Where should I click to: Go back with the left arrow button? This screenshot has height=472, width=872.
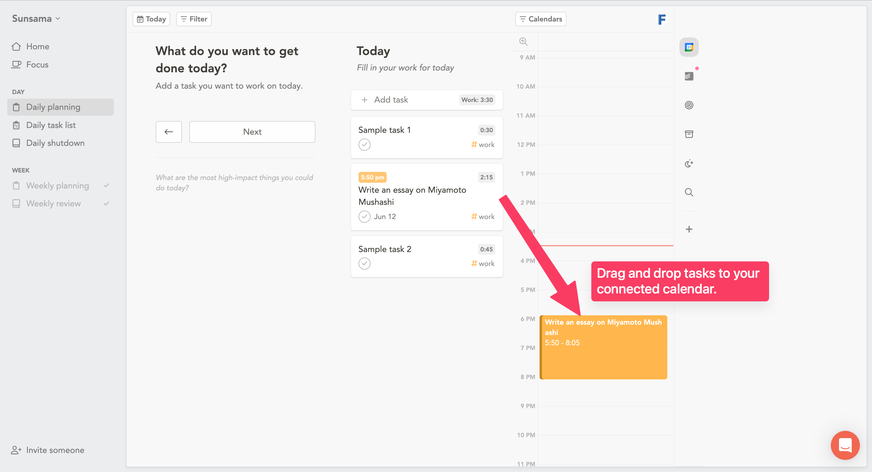169,132
